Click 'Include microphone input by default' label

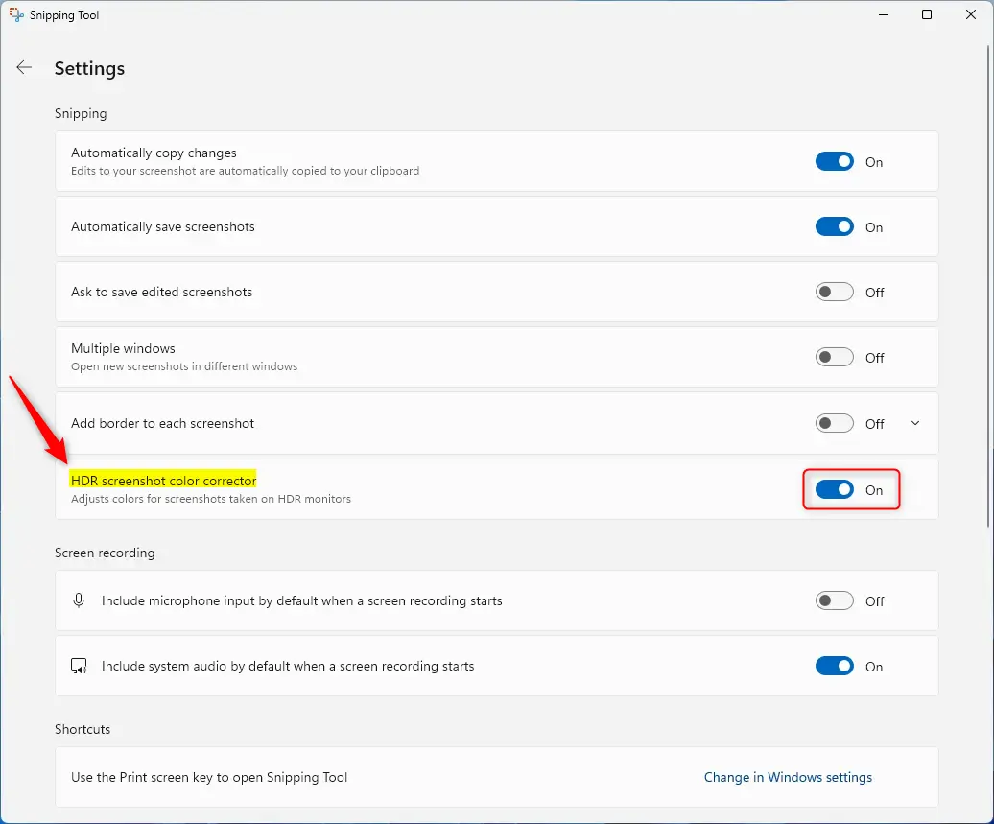[x=301, y=600]
